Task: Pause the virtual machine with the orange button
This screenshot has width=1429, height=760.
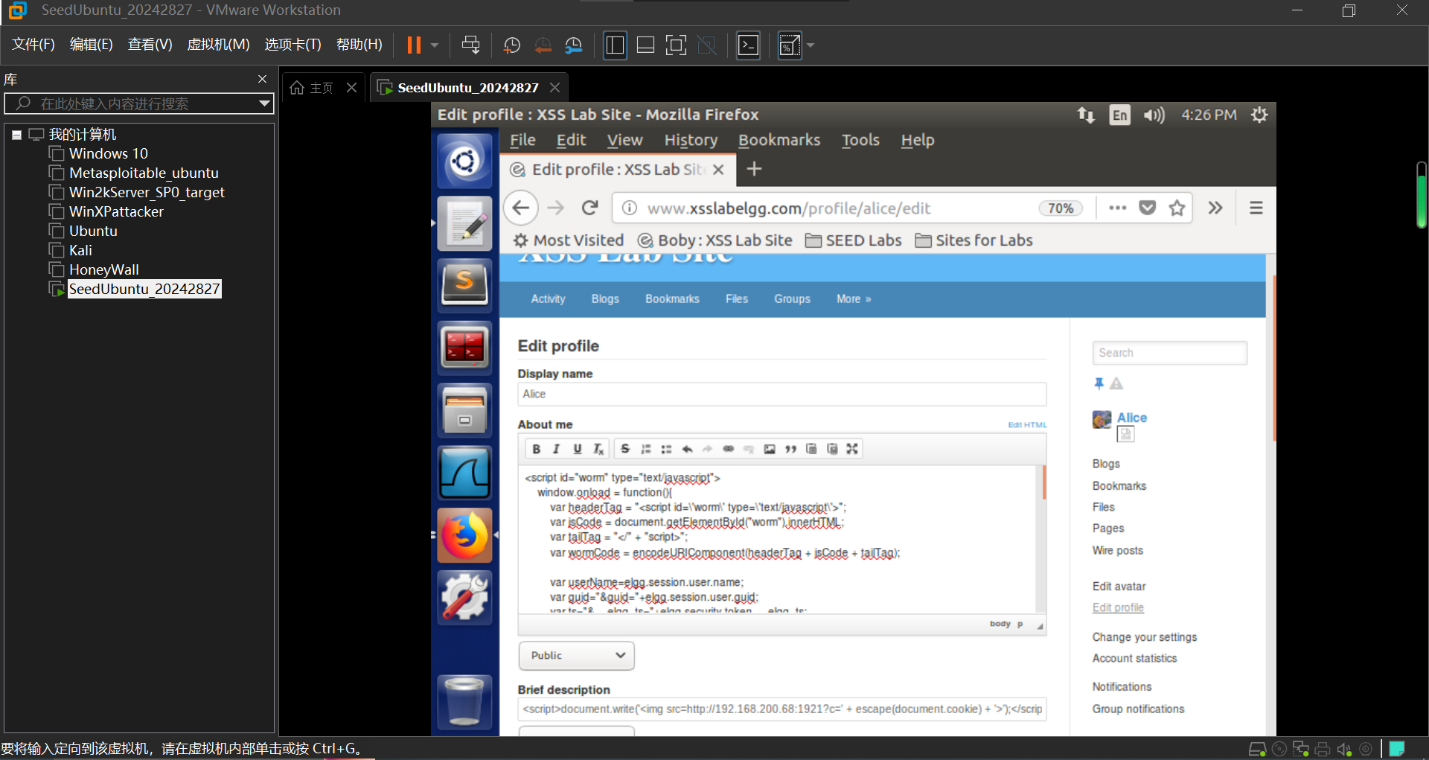Action: 414,45
